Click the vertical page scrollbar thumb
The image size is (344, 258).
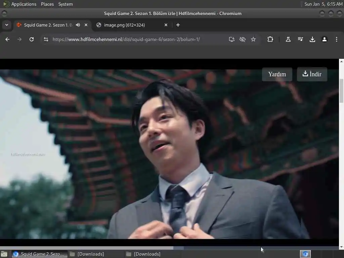point(341,91)
